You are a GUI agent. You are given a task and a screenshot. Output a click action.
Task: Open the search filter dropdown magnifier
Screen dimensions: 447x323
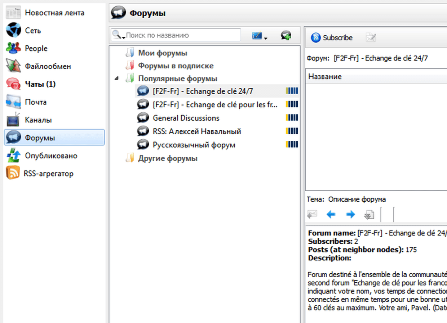point(118,35)
